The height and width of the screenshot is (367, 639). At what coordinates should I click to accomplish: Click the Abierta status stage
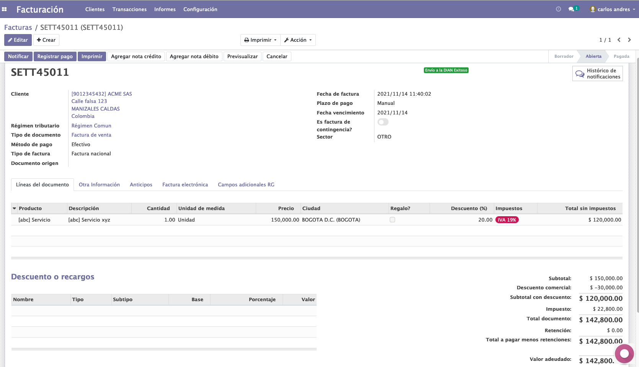tap(593, 56)
